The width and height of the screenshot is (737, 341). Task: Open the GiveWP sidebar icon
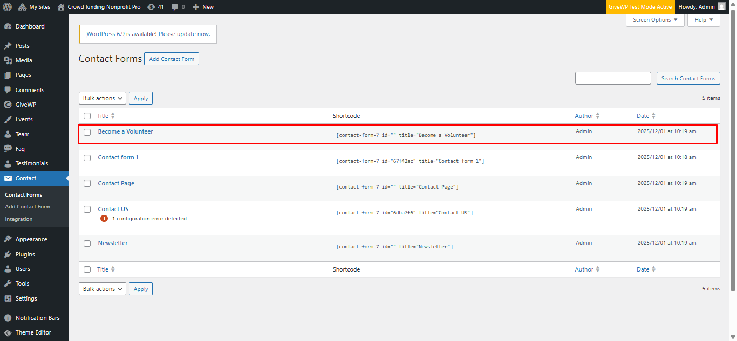pos(8,105)
